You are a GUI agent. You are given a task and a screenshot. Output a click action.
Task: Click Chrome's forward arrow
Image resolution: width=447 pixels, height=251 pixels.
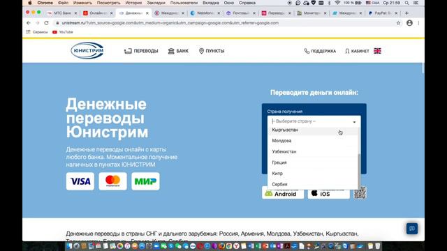click(37, 23)
